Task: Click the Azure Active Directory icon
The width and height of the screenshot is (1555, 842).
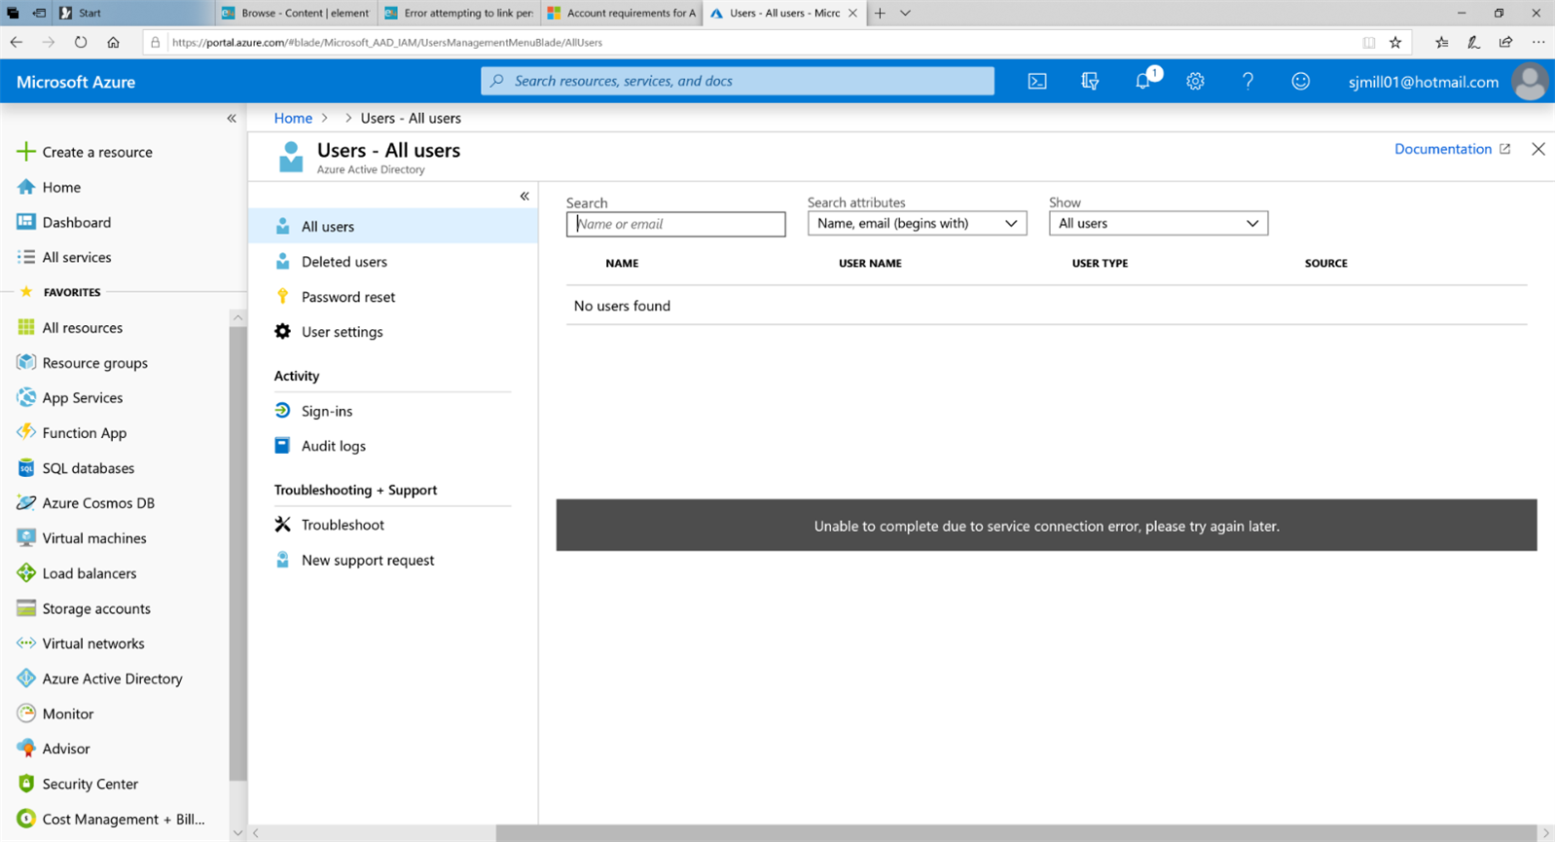Action: tap(26, 678)
